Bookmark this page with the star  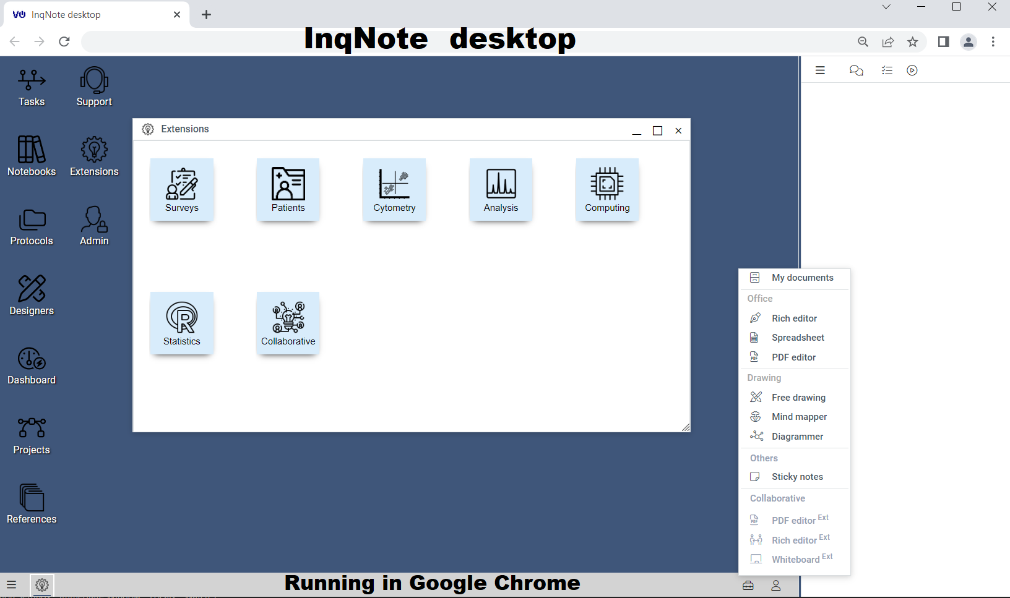(913, 41)
